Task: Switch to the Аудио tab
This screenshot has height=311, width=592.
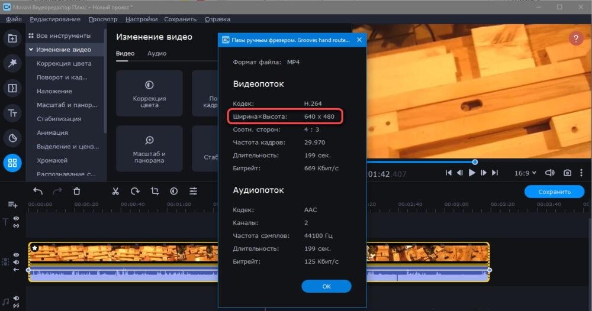Action: coord(156,53)
